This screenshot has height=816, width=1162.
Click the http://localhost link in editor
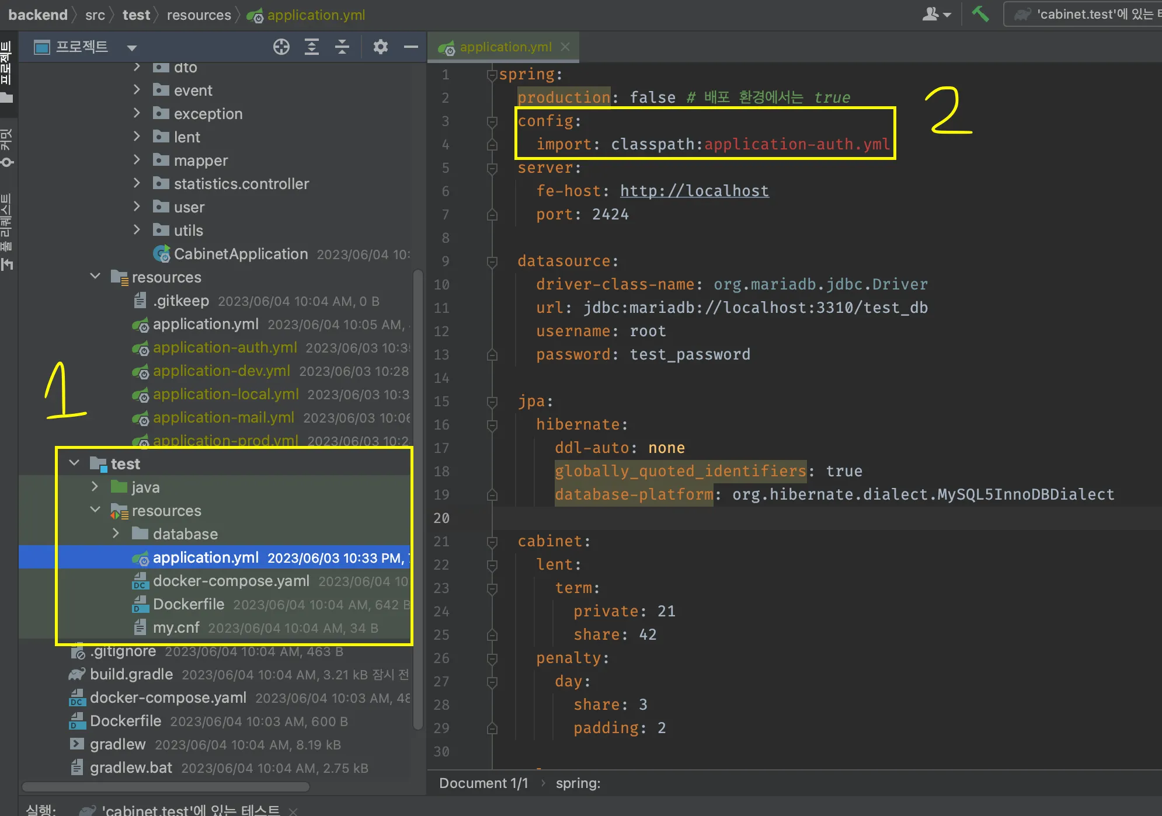tap(694, 191)
